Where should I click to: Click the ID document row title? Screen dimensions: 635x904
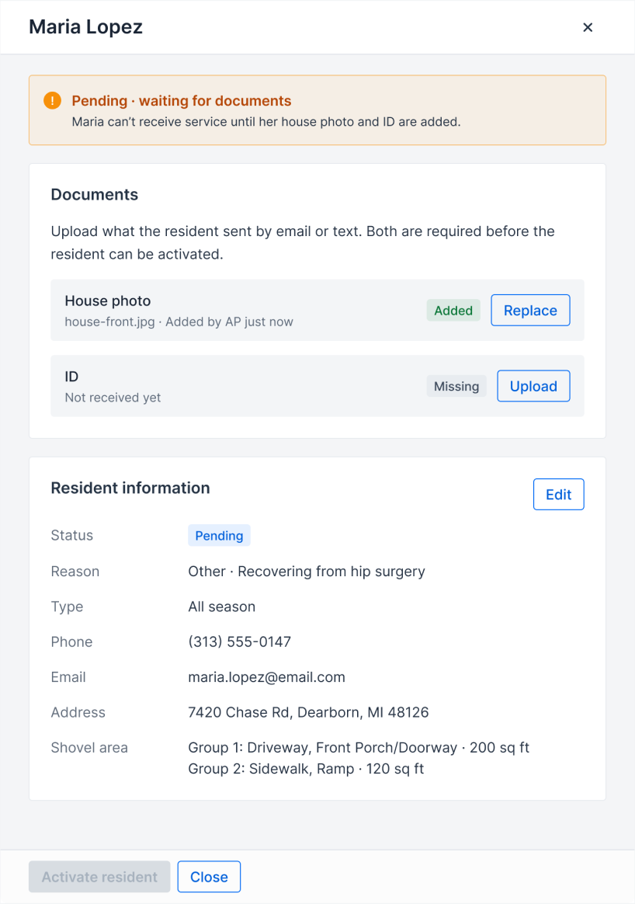(x=71, y=377)
